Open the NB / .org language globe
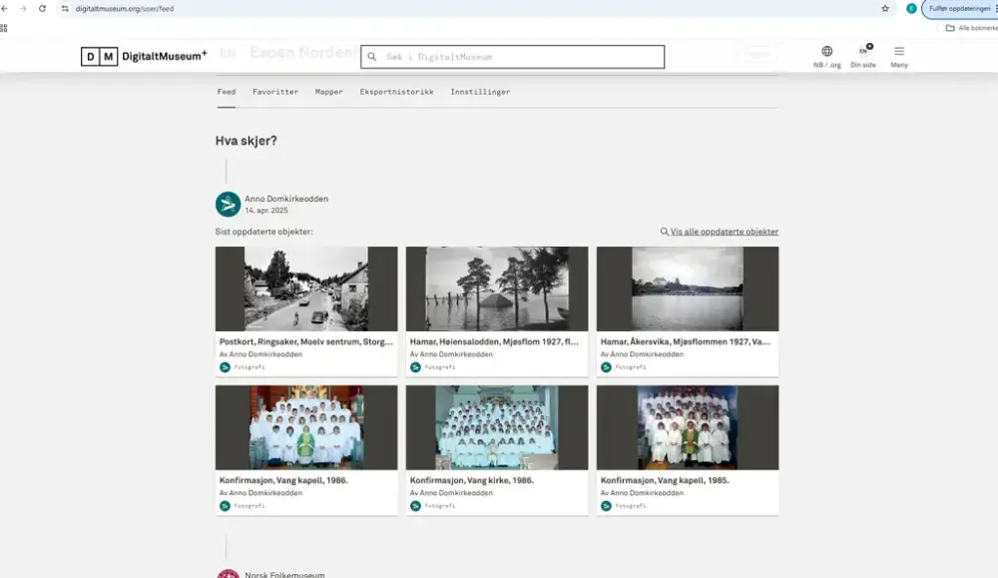 coord(826,52)
